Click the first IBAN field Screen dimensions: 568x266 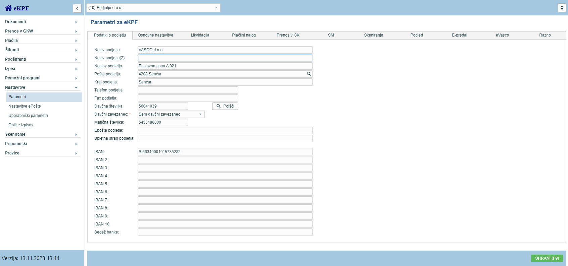point(225,152)
